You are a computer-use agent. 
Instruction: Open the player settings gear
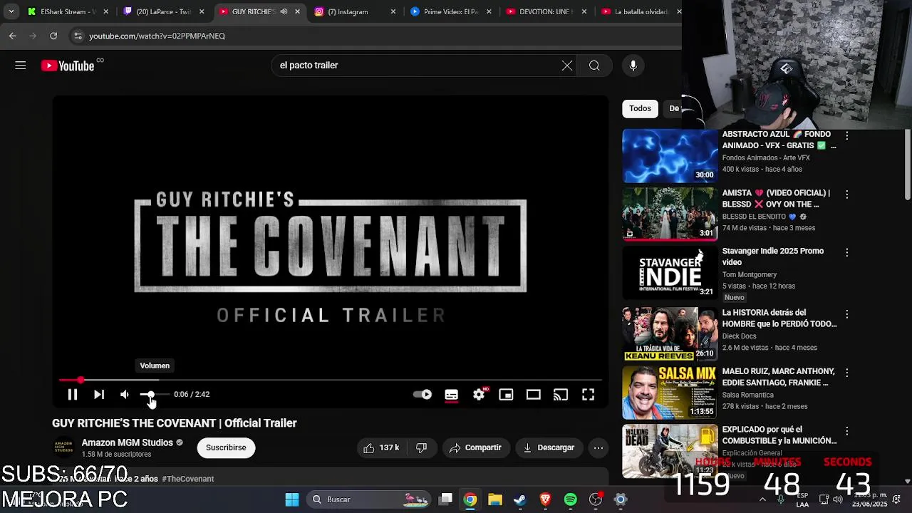click(479, 394)
